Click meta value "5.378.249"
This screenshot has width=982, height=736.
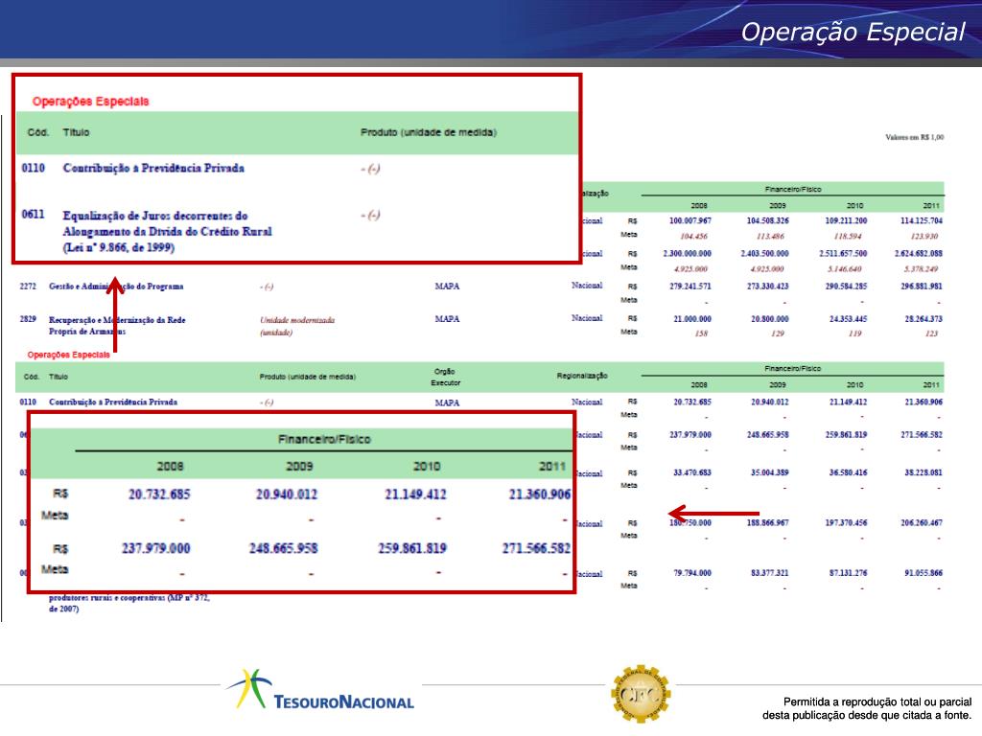point(922,269)
